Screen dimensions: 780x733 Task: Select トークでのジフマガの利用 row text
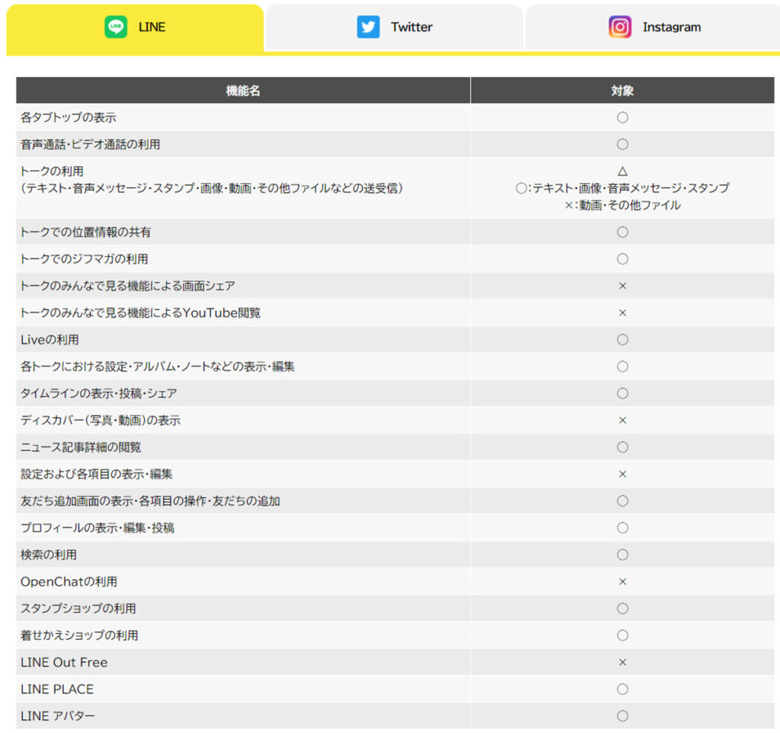click(x=85, y=259)
